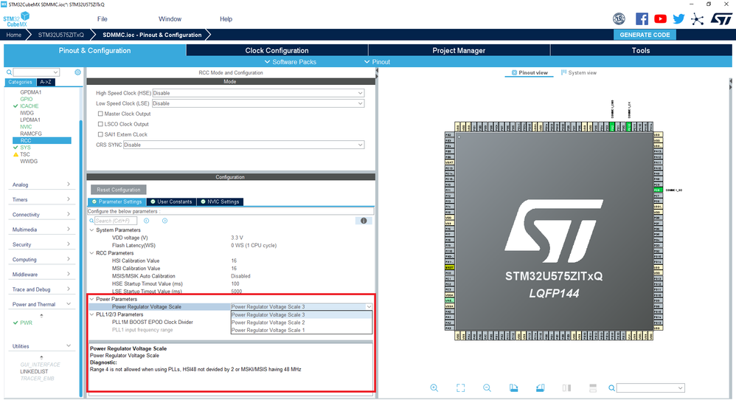Screen dimensions: 736x403
Task: Open the pin search combo box
Action: 650,388
